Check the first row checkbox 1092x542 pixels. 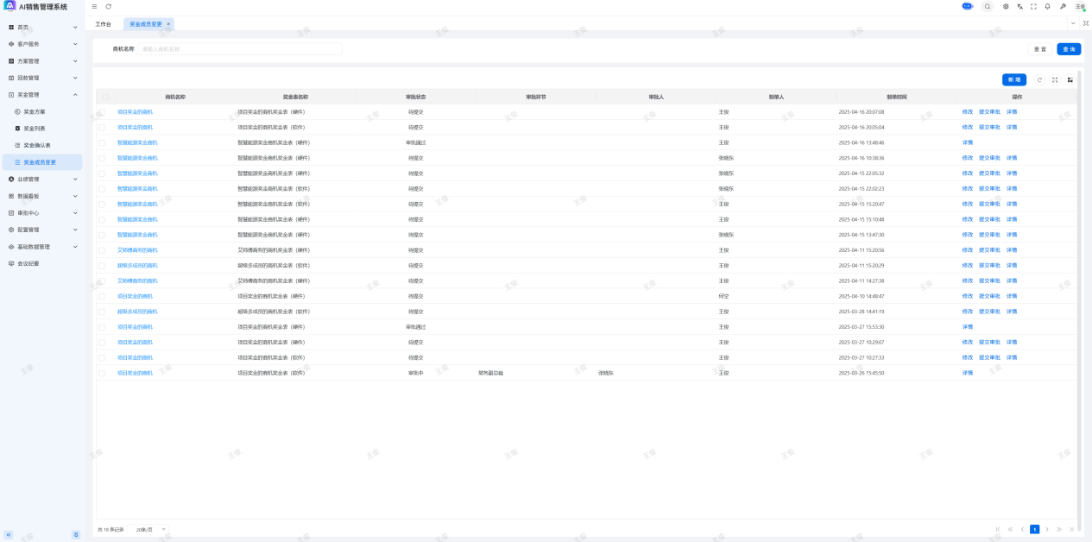[x=102, y=112]
